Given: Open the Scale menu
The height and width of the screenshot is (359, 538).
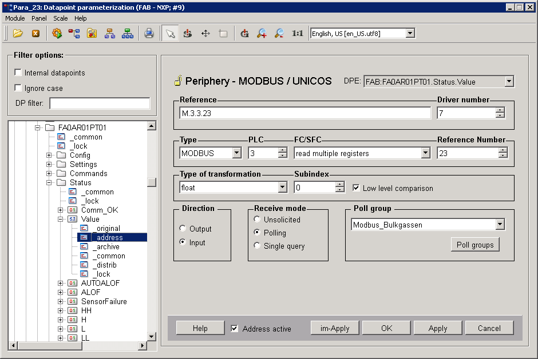Looking at the screenshot, I should pos(61,18).
